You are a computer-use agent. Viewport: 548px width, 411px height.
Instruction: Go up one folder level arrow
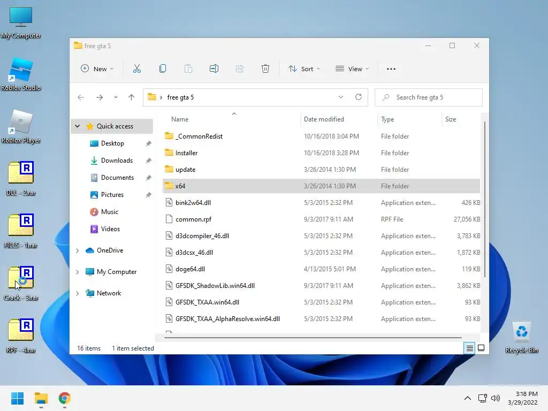(x=132, y=97)
